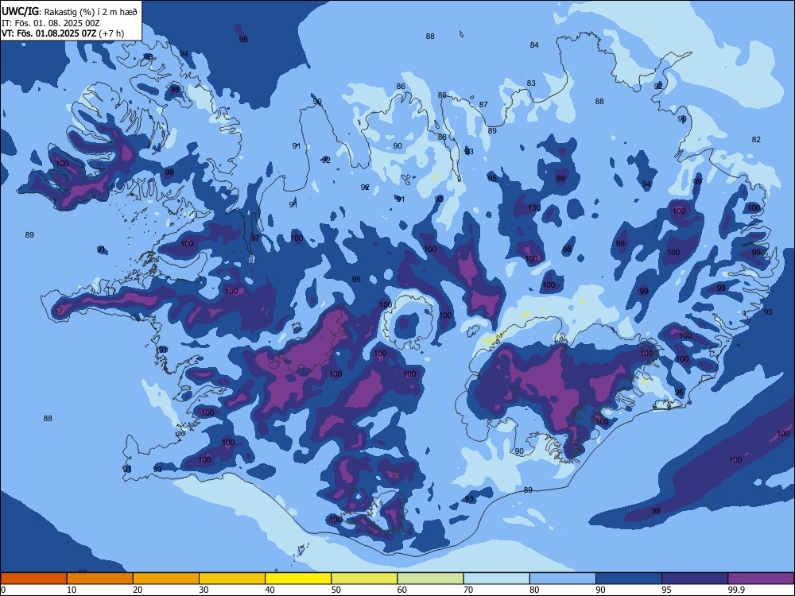795x596 pixels.
Task: Click the purple above-99.9 legend swatch
Action: coord(761,579)
